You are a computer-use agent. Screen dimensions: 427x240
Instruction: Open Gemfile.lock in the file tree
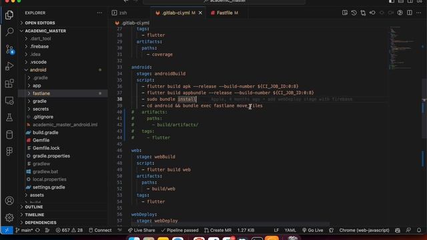[x=46, y=148]
